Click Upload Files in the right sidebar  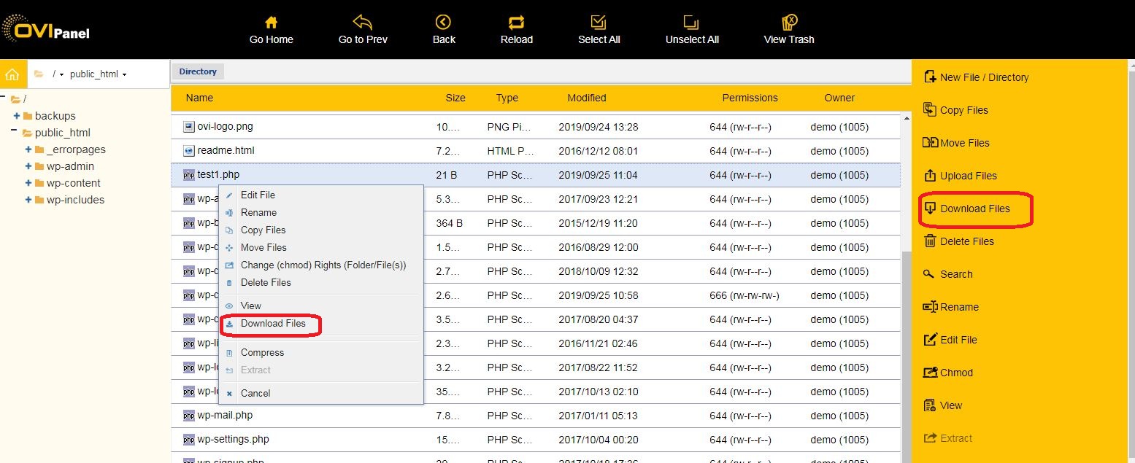(x=968, y=176)
